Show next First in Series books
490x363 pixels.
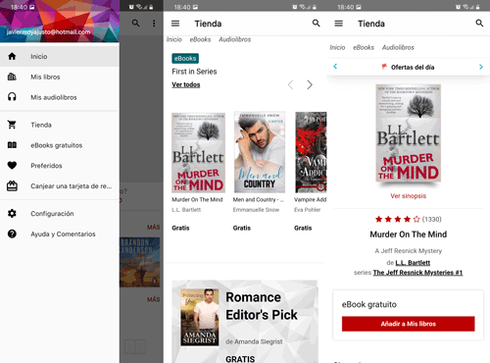(310, 84)
